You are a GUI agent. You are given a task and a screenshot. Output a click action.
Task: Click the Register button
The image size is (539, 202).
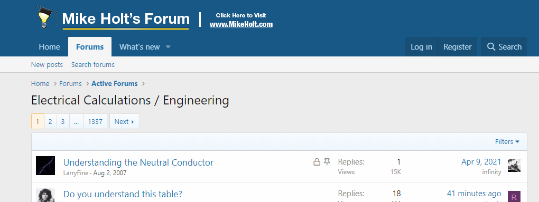457,47
